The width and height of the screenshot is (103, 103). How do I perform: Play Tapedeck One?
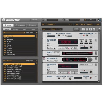[x=60, y=48]
